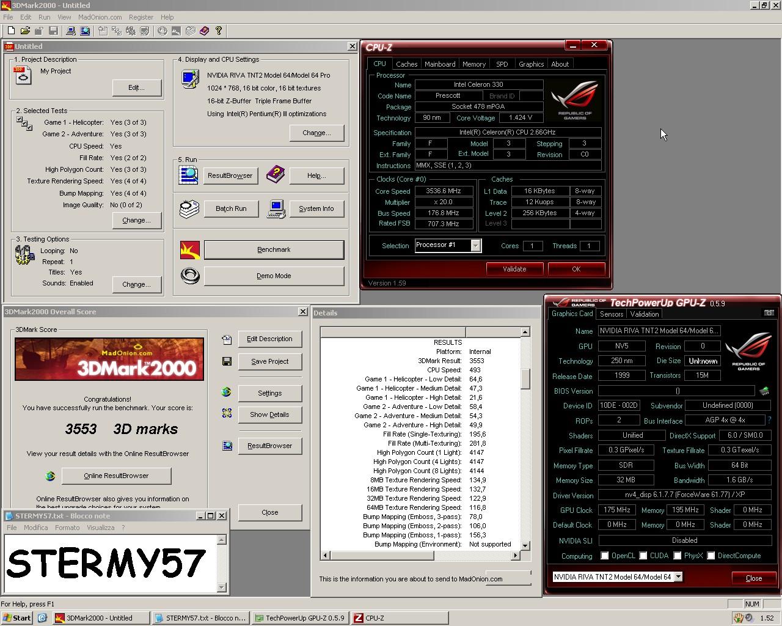Image resolution: width=782 pixels, height=626 pixels.
Task: Open the Run menu in 3DMark2000
Action: tap(45, 17)
